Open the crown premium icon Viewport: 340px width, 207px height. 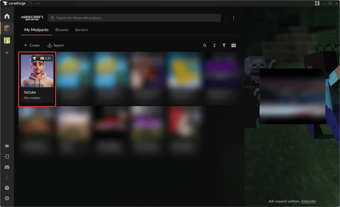click(7, 146)
